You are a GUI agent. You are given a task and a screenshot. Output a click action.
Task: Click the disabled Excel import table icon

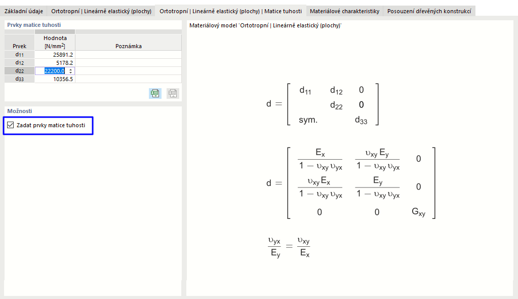coord(173,93)
